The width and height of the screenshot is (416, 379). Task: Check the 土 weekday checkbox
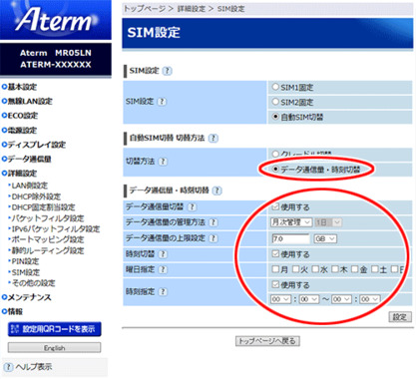click(375, 269)
